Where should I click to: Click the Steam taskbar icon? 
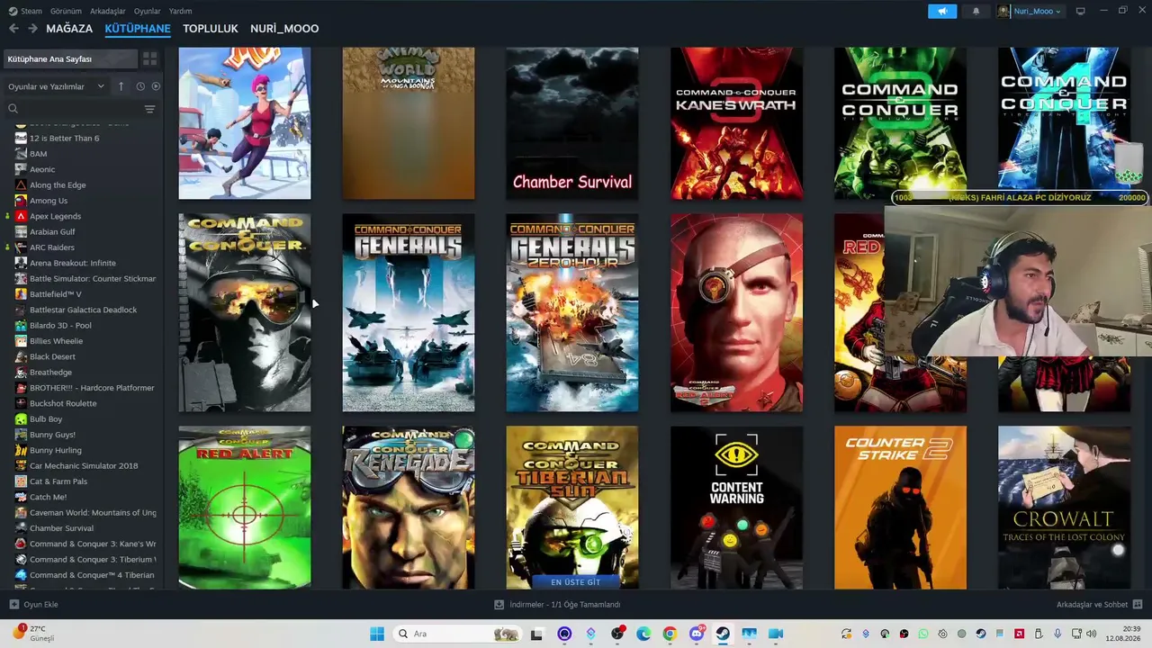pos(723,634)
